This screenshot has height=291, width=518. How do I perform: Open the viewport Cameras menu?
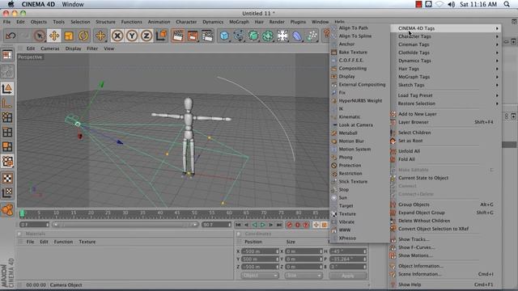[50, 48]
